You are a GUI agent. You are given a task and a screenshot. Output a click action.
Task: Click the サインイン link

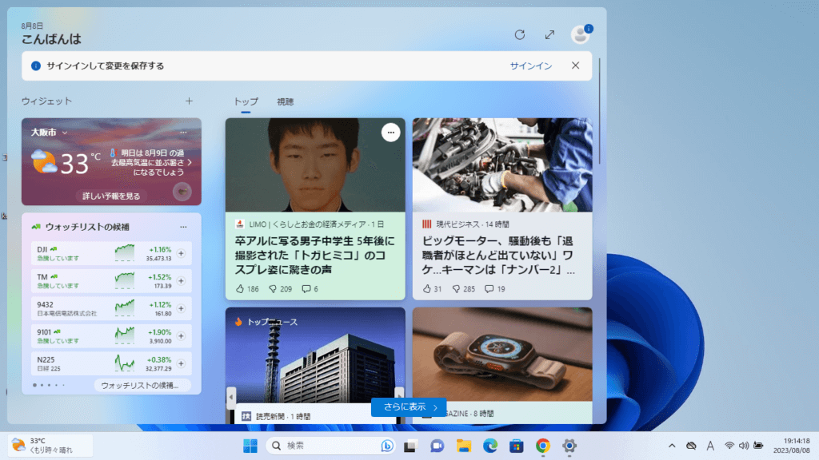tap(531, 66)
